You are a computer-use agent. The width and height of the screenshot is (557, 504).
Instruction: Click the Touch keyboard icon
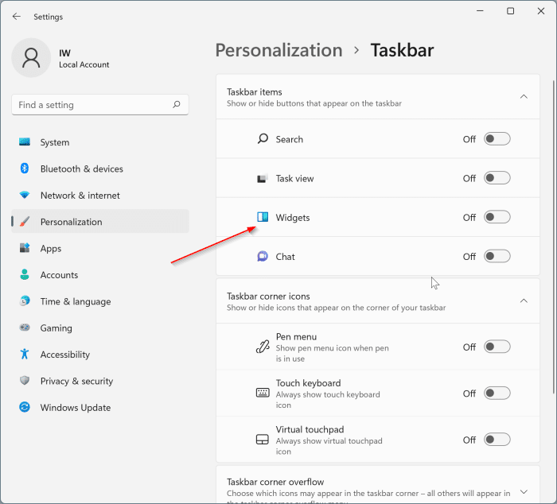click(263, 393)
